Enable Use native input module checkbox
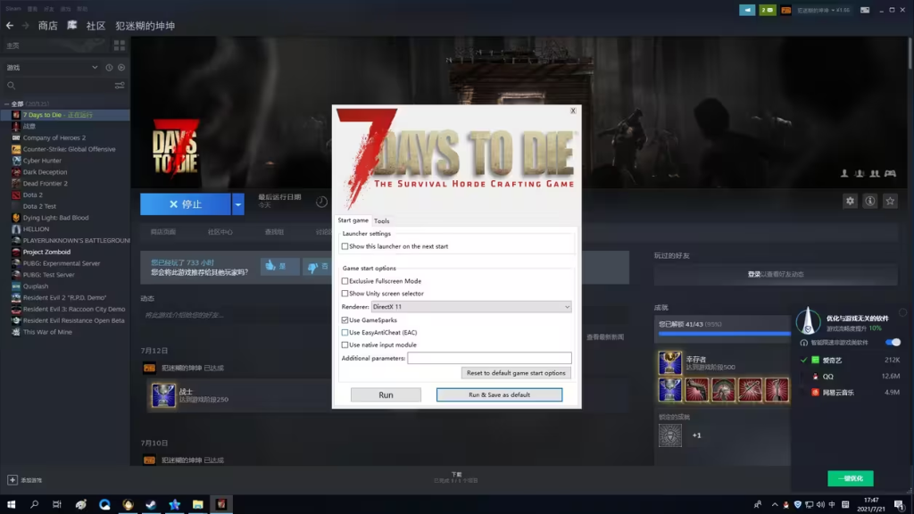 pyautogui.click(x=345, y=345)
